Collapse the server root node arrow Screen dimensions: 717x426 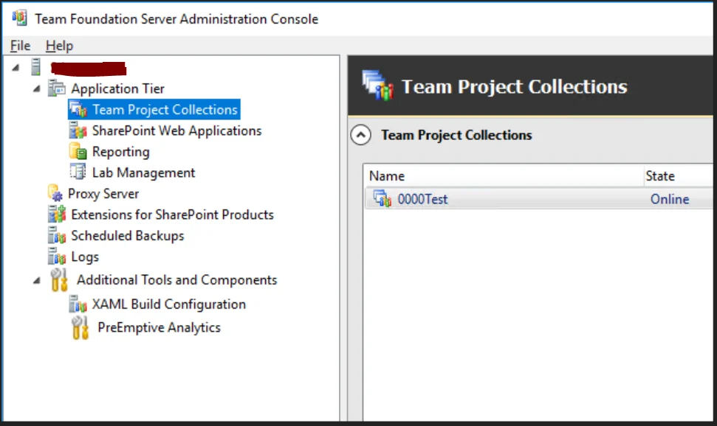tap(16, 68)
